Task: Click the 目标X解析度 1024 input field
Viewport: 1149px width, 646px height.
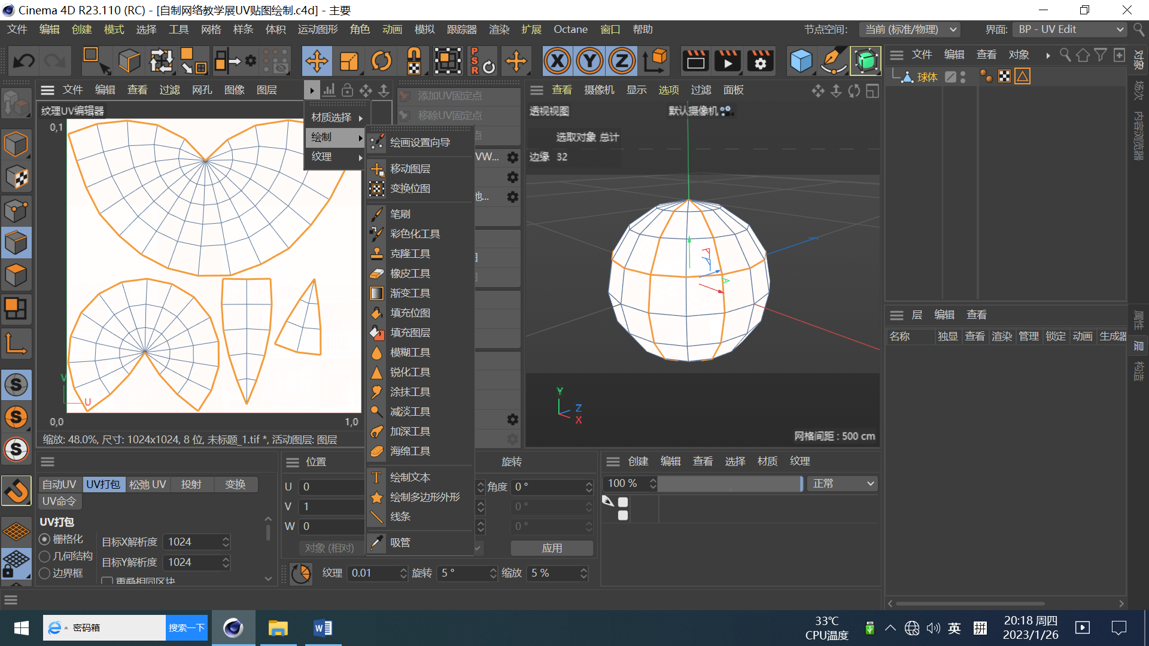Action: click(191, 542)
